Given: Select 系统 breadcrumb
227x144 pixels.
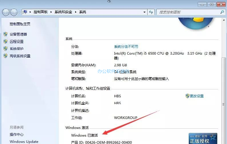Looking at the screenshot, I should pyautogui.click(x=83, y=12).
